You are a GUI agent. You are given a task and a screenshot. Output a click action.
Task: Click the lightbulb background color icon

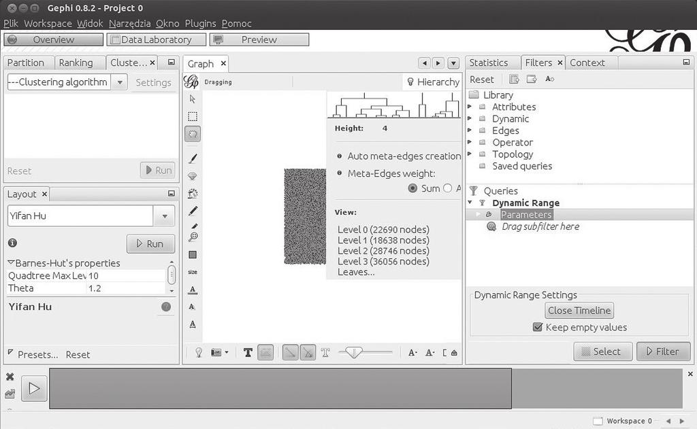tap(199, 353)
